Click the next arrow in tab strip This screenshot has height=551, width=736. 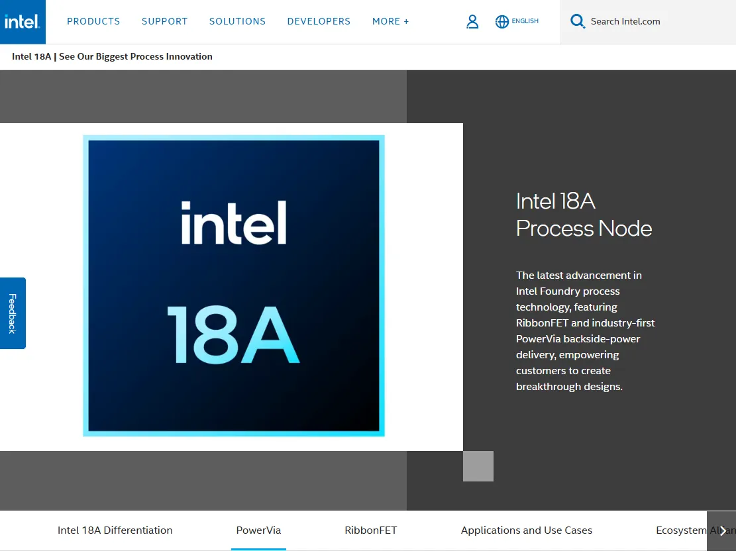point(722,530)
